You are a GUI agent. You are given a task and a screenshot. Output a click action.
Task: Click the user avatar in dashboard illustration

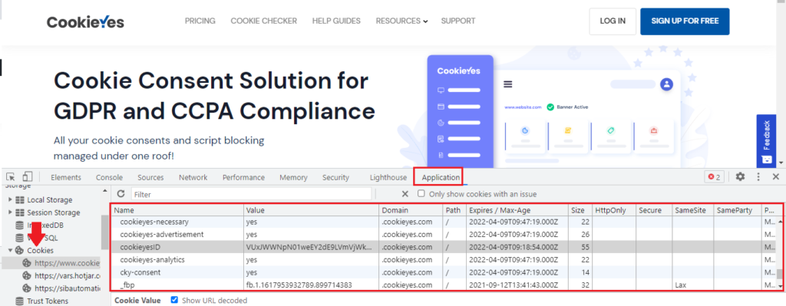(x=666, y=84)
